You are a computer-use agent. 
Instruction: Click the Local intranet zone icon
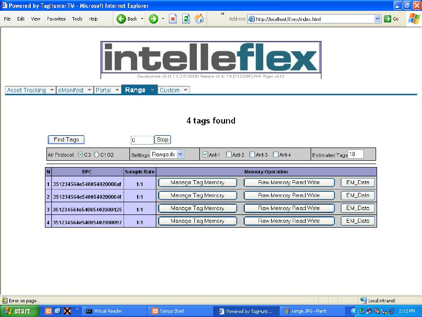tap(363, 300)
